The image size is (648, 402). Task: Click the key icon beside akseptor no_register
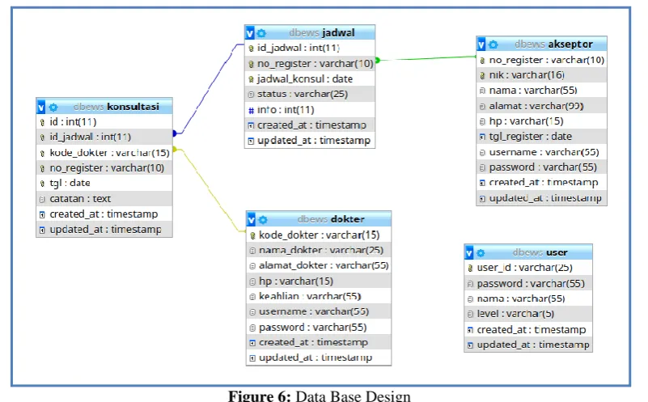482,61
